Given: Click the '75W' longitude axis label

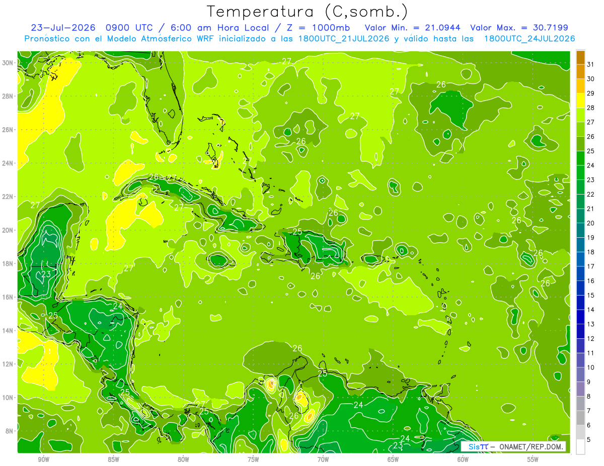Looking at the screenshot, I should pyautogui.click(x=253, y=459).
